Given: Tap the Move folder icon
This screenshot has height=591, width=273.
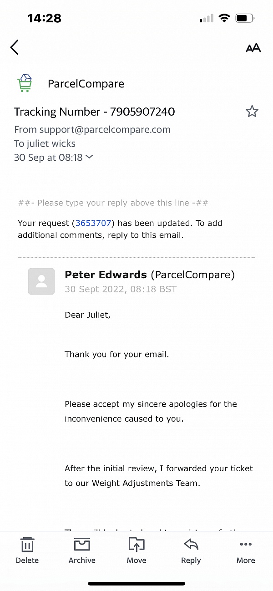Looking at the screenshot, I should pos(136,545).
